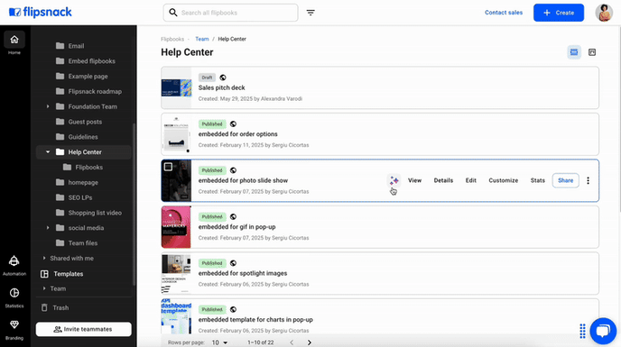The image size is (621, 347).
Task: Open the Automation sidebar icon
Action: [x=14, y=265]
